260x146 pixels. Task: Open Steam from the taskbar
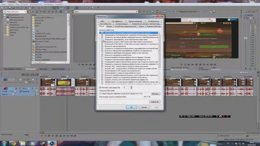pyautogui.click(x=42, y=143)
